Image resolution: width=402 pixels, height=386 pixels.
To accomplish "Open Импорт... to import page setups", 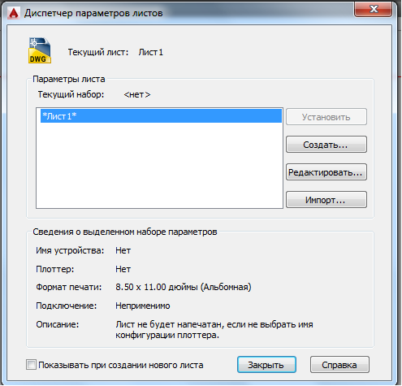I will [326, 200].
